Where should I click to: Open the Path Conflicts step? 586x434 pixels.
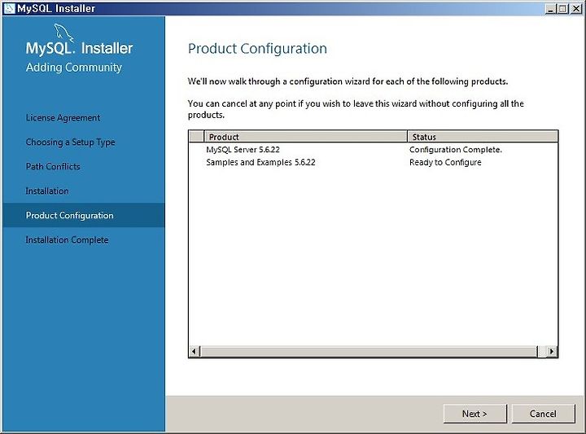point(53,166)
